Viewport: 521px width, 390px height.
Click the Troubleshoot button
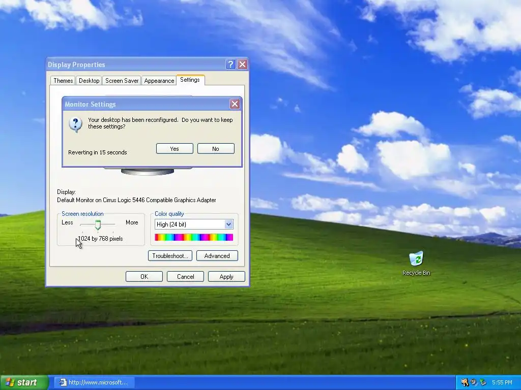point(170,256)
